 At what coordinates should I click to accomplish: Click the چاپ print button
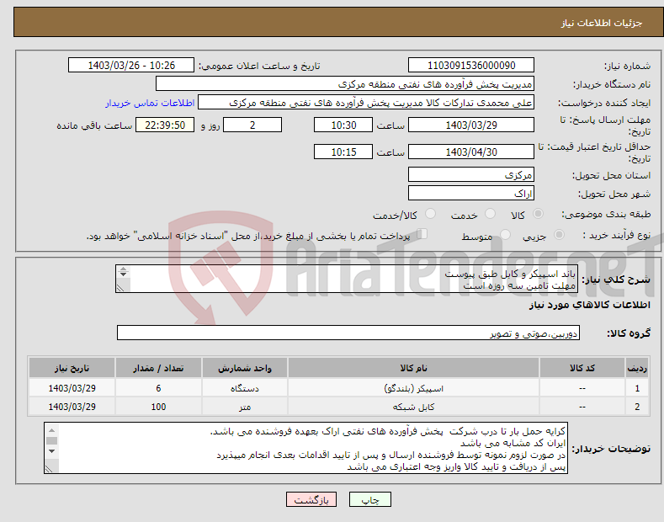[370, 500]
